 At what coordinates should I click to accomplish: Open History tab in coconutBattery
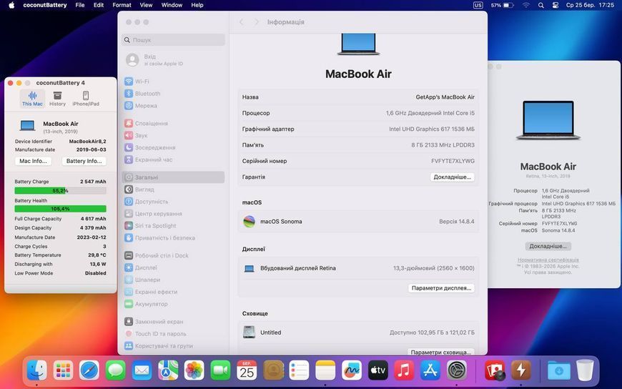(x=57, y=99)
